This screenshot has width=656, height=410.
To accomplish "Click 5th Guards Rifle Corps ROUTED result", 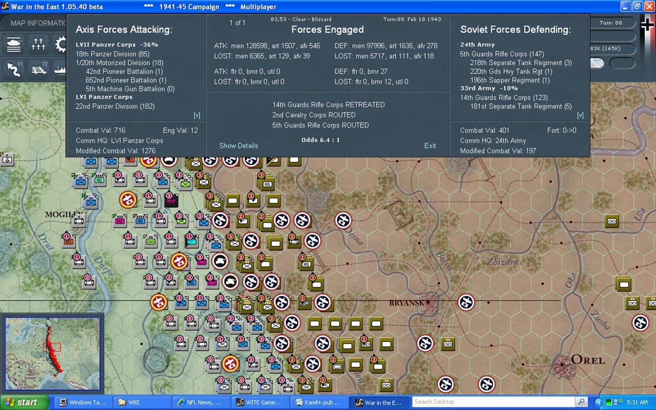I will tap(321, 125).
